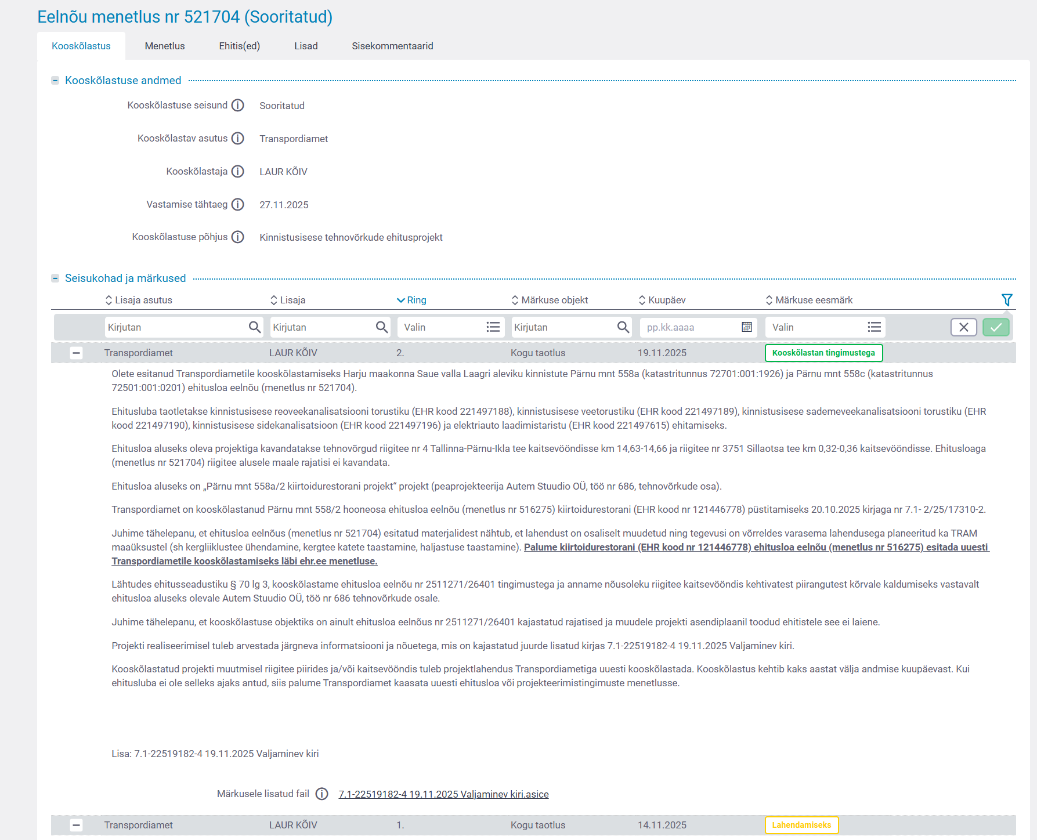
Task: Click info icon beside Märkusele lisatud fail
Action: (x=322, y=794)
